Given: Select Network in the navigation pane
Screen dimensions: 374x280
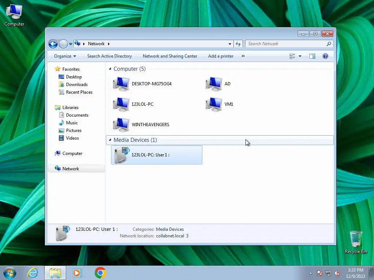Looking at the screenshot, I should click(76, 168).
